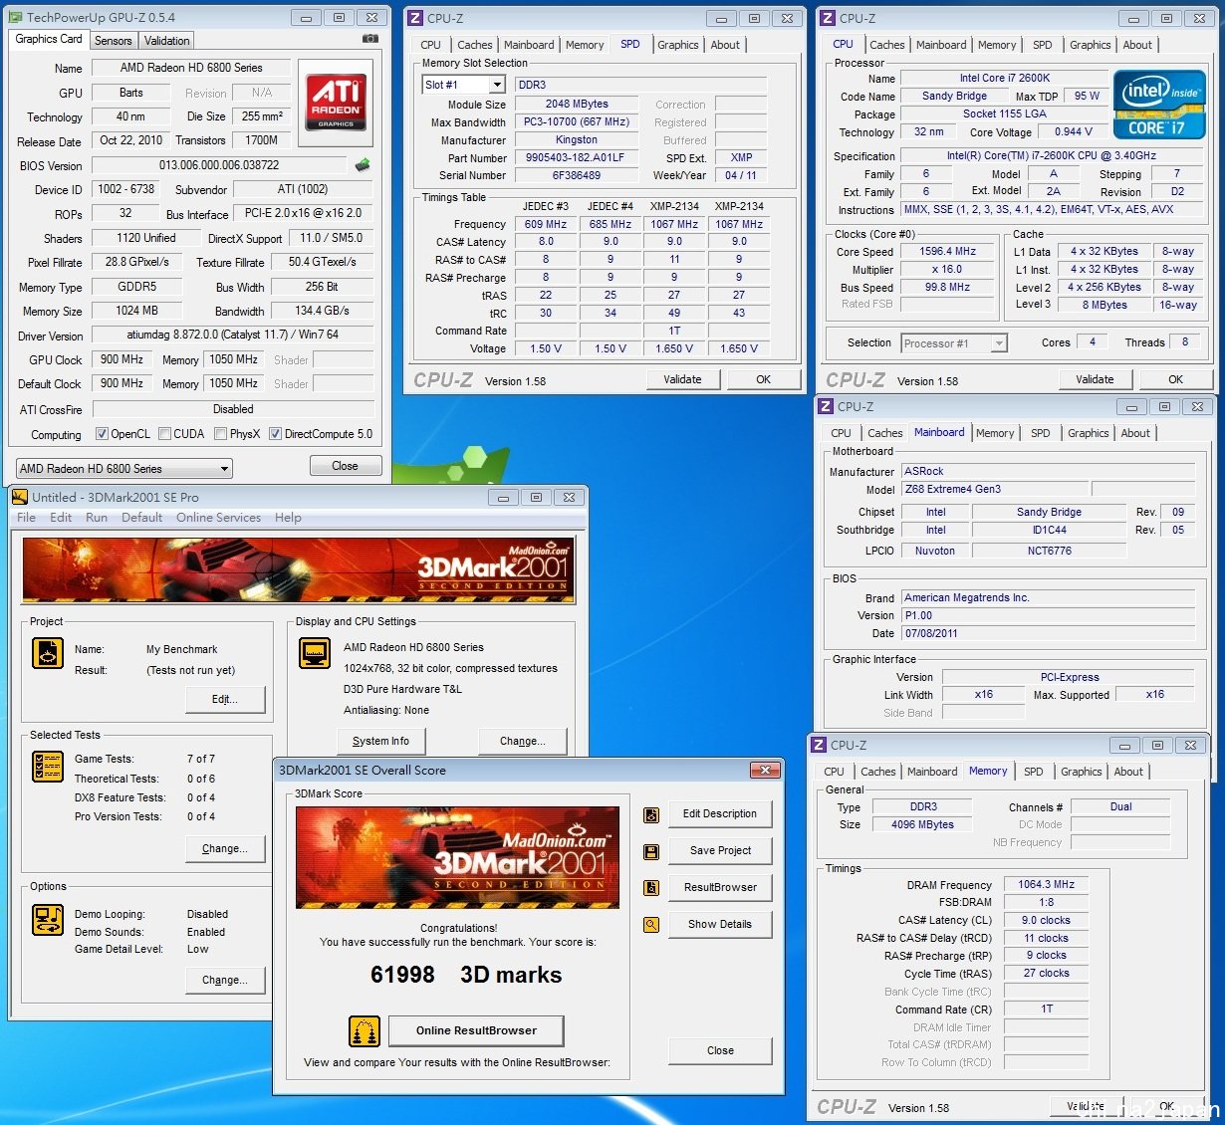Open the Processor #1 selection dropdown
This screenshot has height=1125, width=1225.
click(x=954, y=343)
